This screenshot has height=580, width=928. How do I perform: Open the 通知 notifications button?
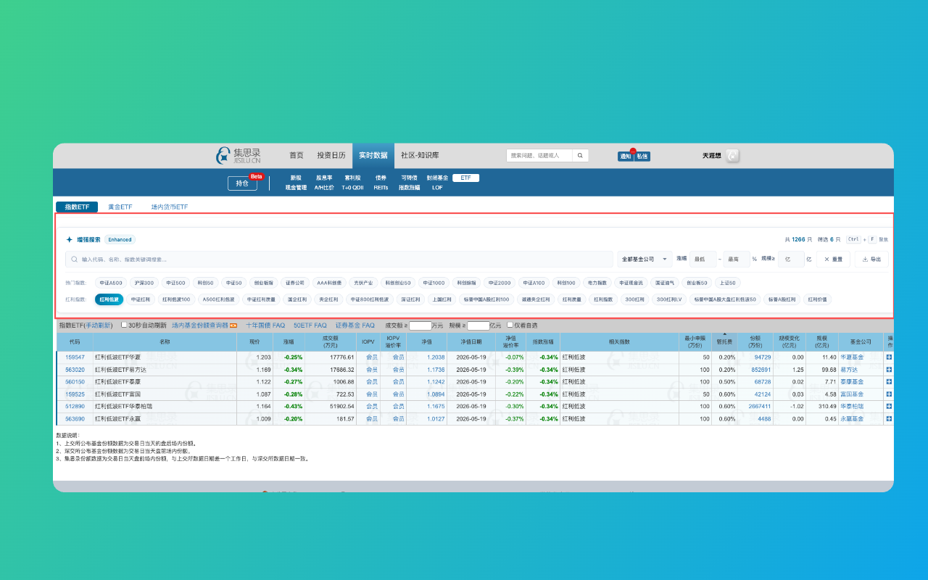tap(625, 156)
